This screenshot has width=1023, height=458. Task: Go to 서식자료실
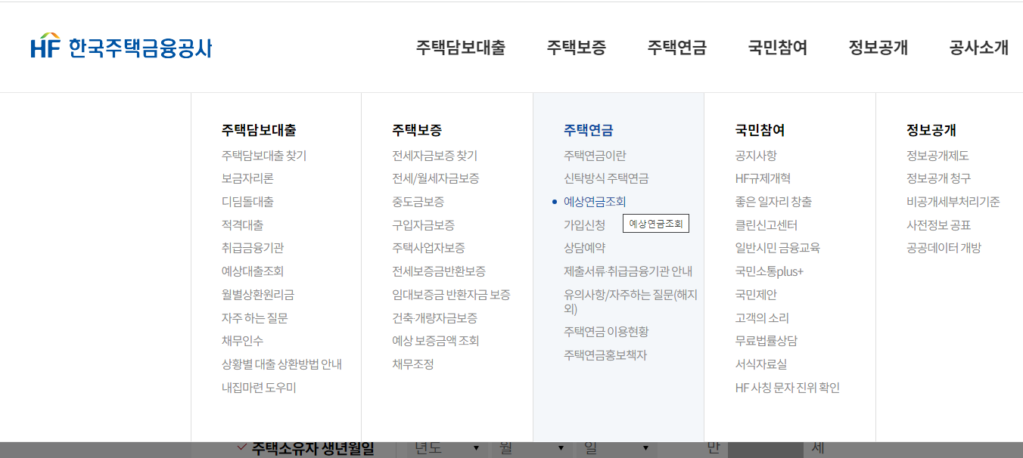(x=760, y=364)
